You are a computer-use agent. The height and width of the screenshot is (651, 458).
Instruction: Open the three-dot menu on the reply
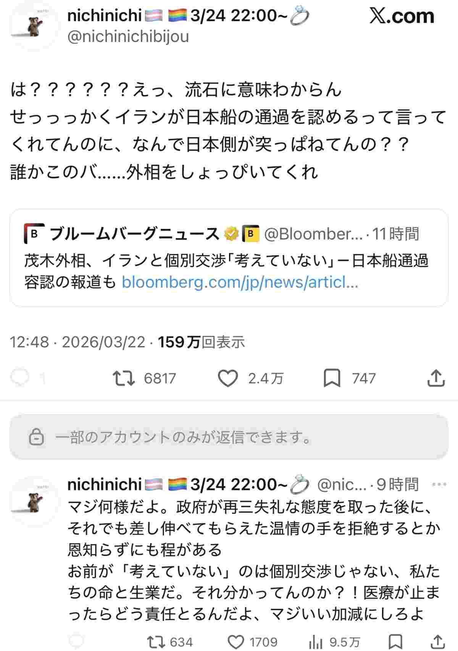439,484
